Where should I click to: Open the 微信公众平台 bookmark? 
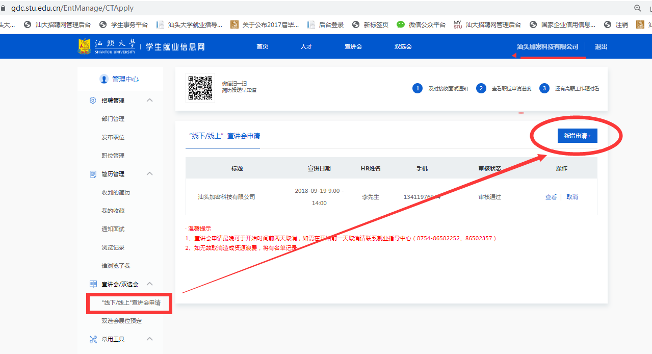click(421, 24)
